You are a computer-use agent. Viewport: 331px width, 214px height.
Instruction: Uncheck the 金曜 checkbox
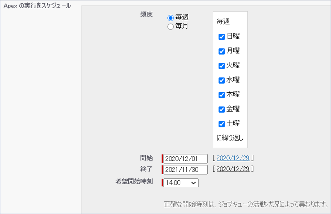click(222, 110)
